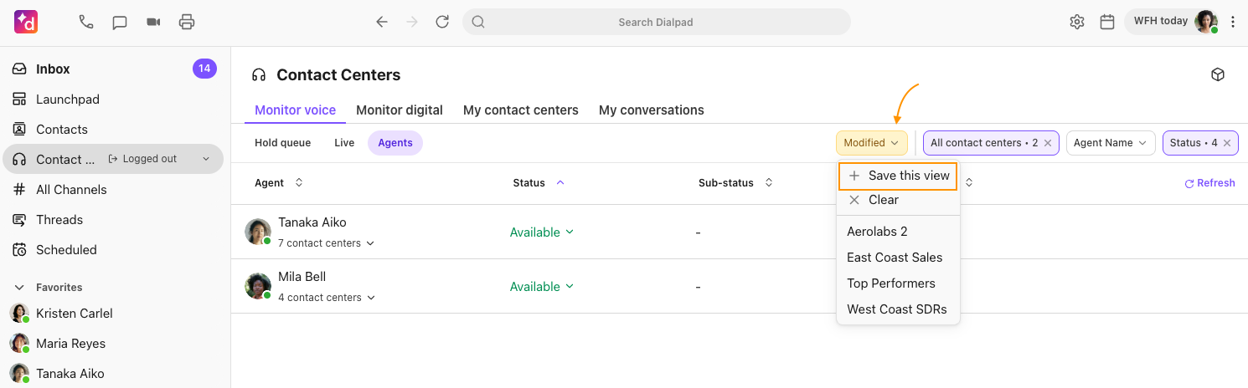This screenshot has height=388, width=1248.
Task: Choose Save this view
Action: (898, 176)
